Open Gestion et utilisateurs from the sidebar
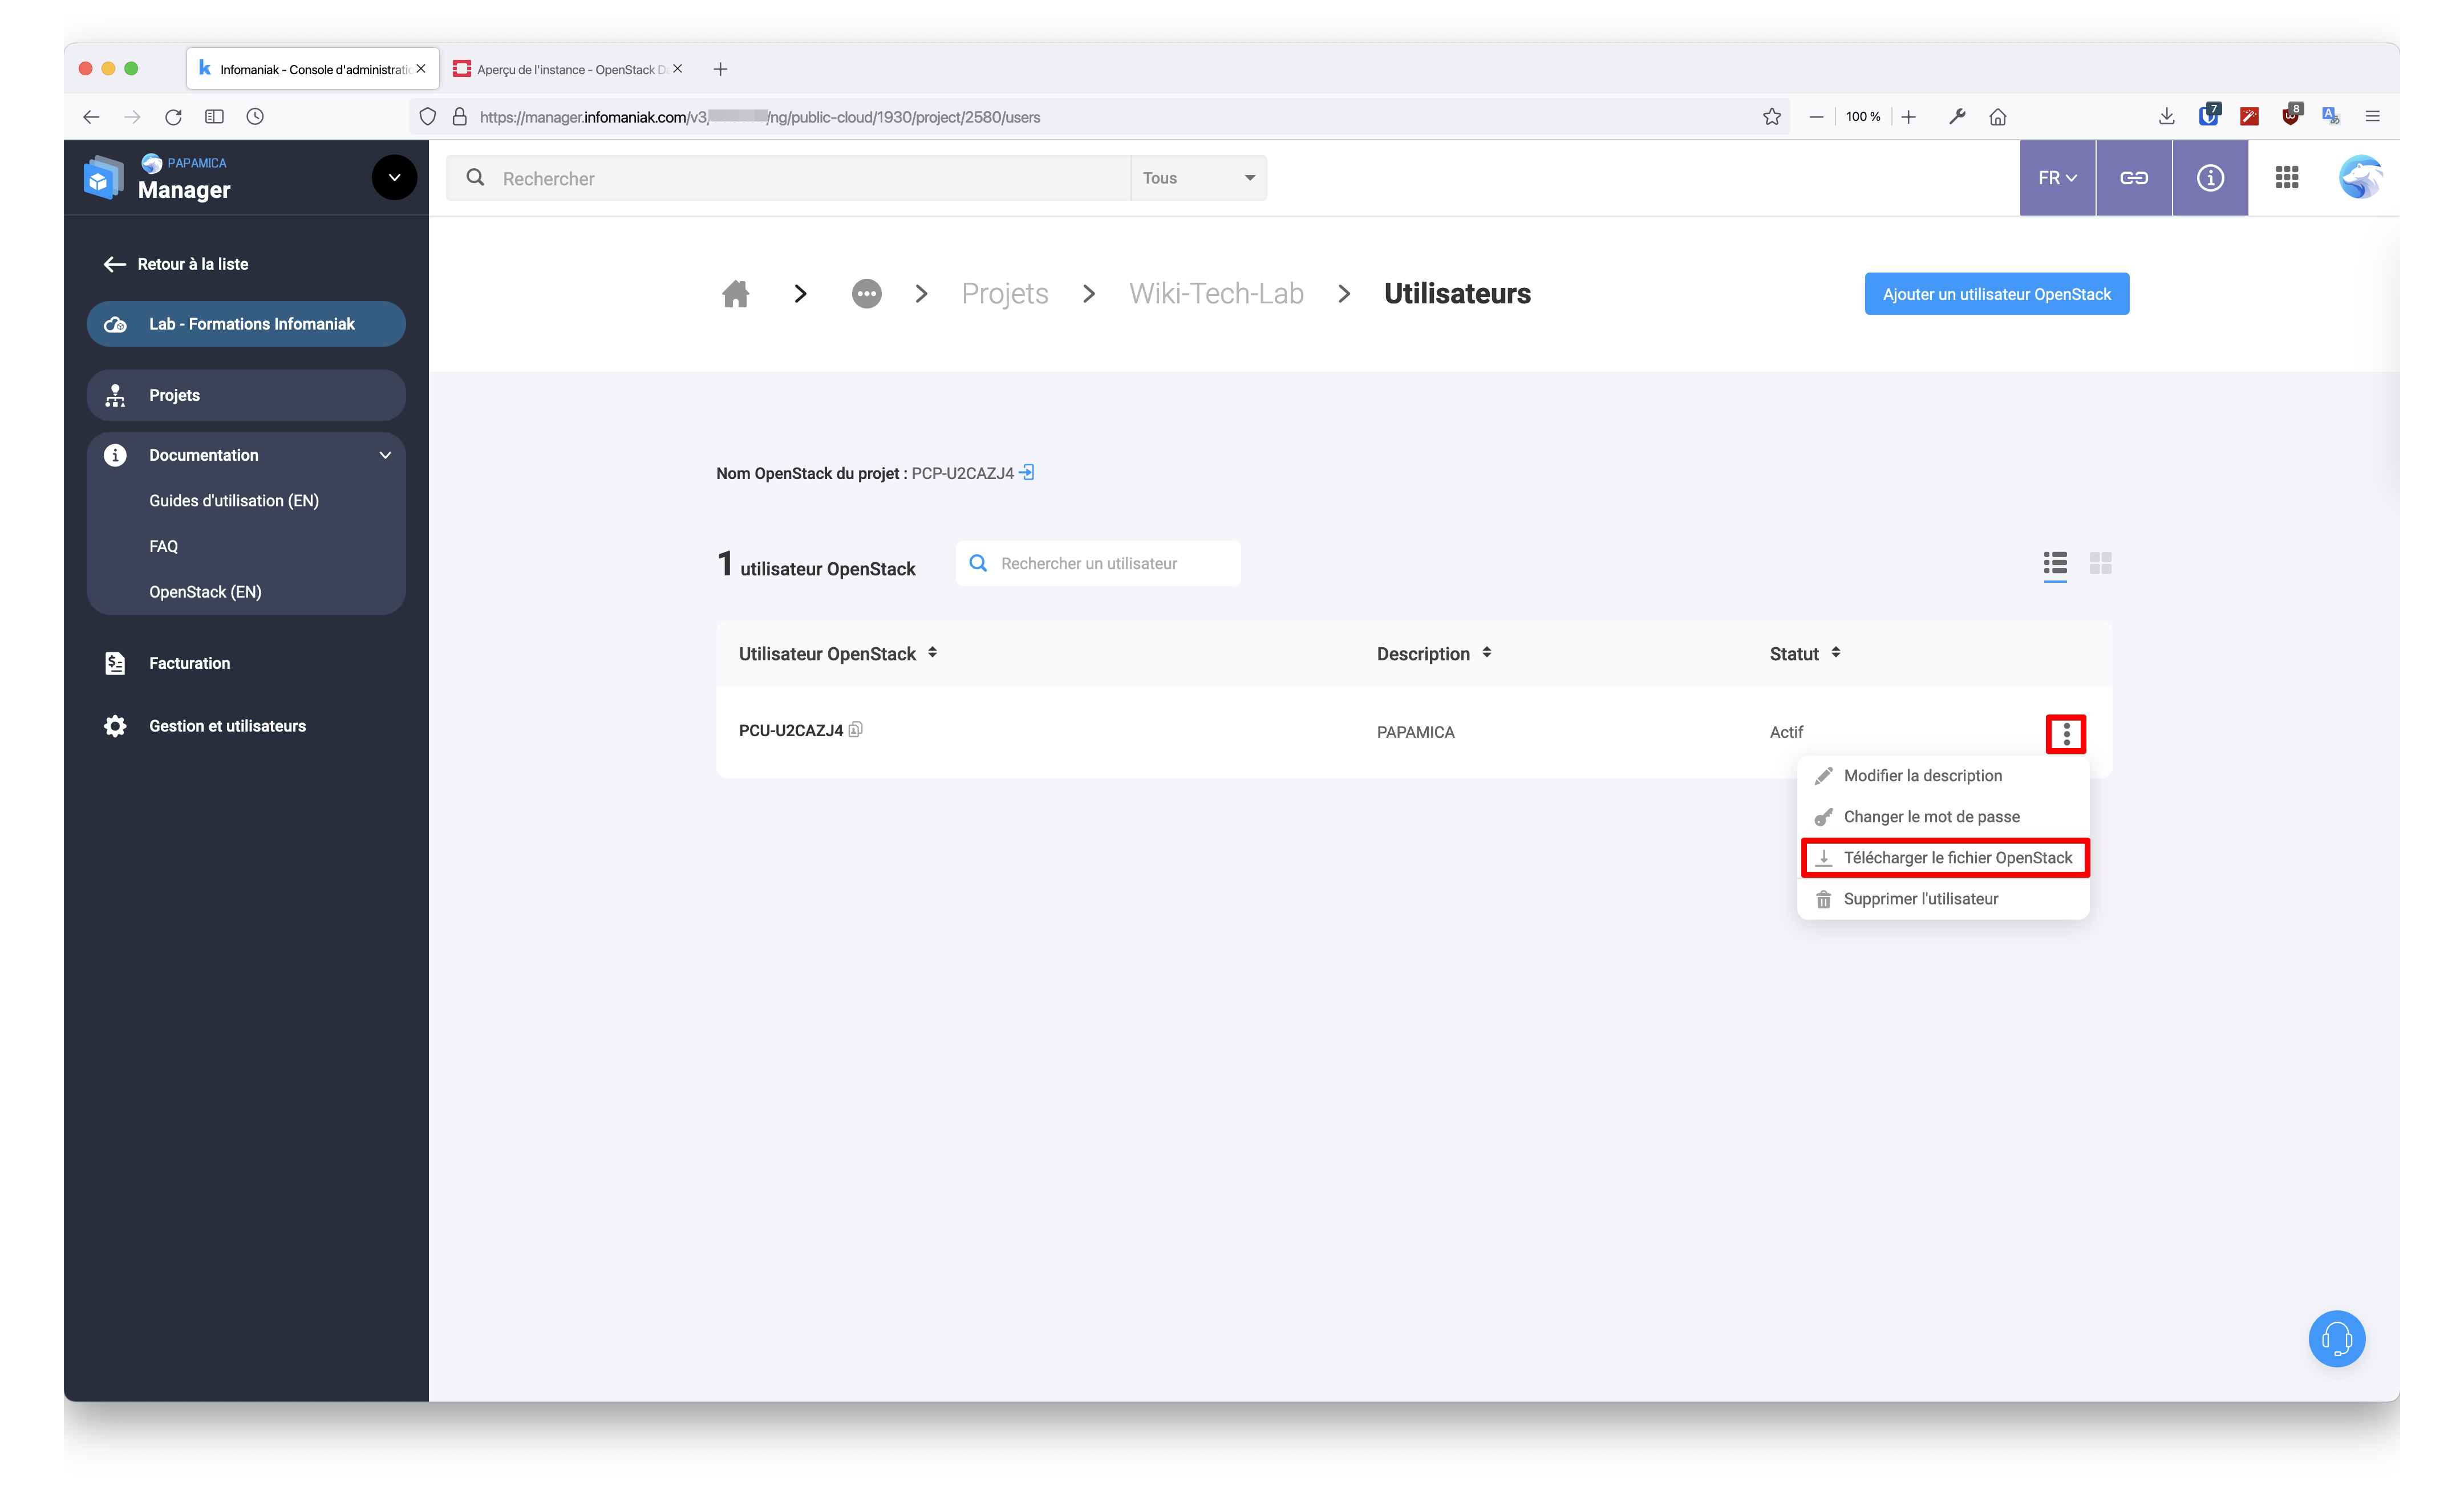This screenshot has height=1486, width=2464. click(227, 725)
